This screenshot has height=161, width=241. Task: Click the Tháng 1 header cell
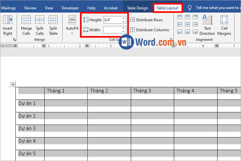pos(66,93)
